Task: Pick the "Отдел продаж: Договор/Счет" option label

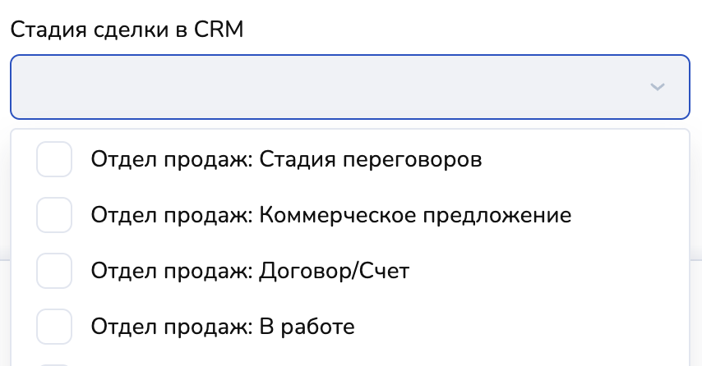Action: point(250,271)
